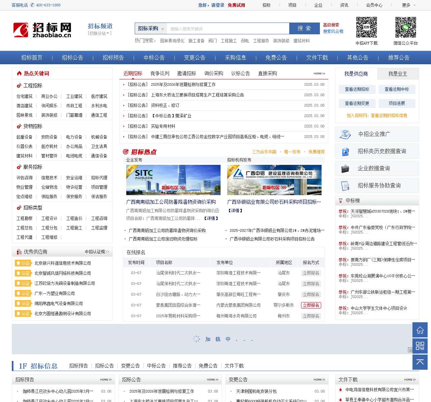
Task: Click the blue 搜索 button
Action: coord(304,29)
